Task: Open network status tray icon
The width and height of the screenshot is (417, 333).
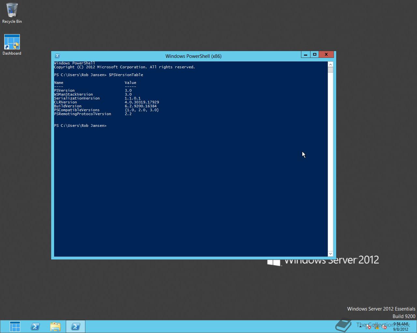Action: click(376, 326)
